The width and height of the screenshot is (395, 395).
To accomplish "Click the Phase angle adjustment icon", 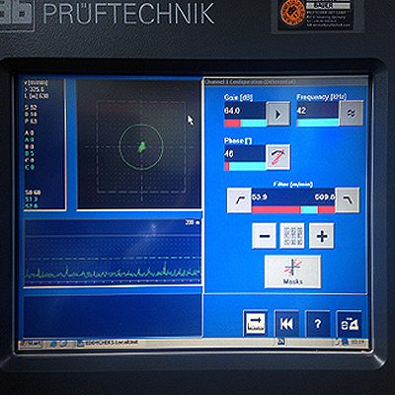I will [278, 157].
